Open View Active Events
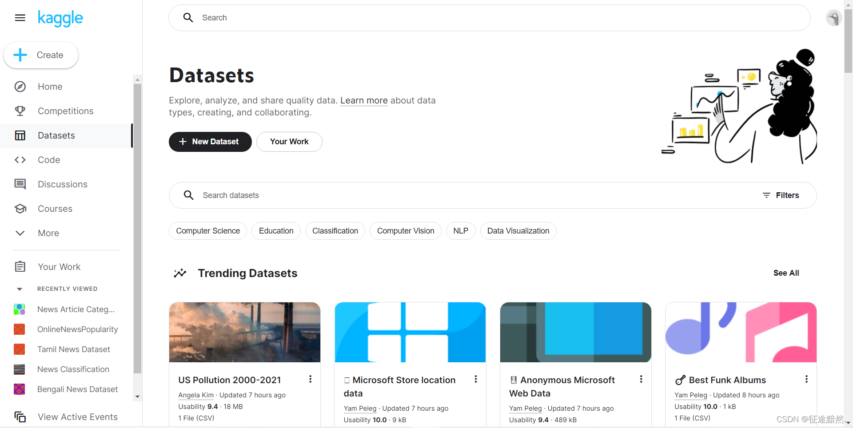This screenshot has height=428, width=853. point(66,417)
